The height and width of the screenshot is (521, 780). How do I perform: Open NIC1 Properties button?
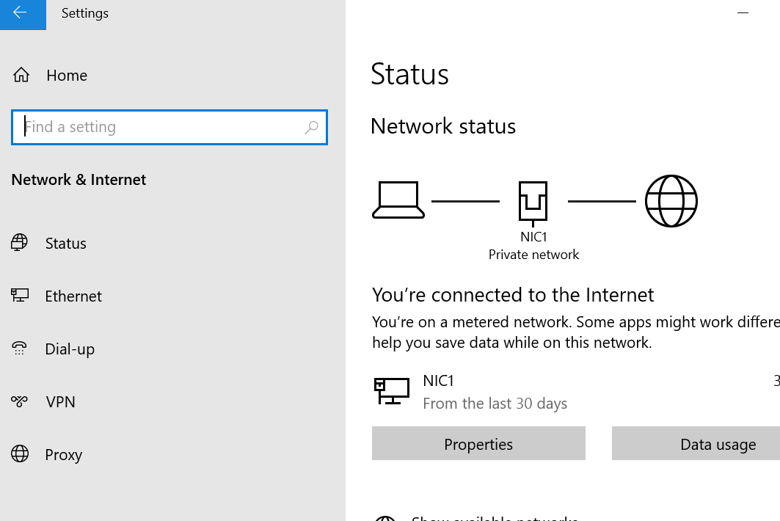tap(478, 443)
